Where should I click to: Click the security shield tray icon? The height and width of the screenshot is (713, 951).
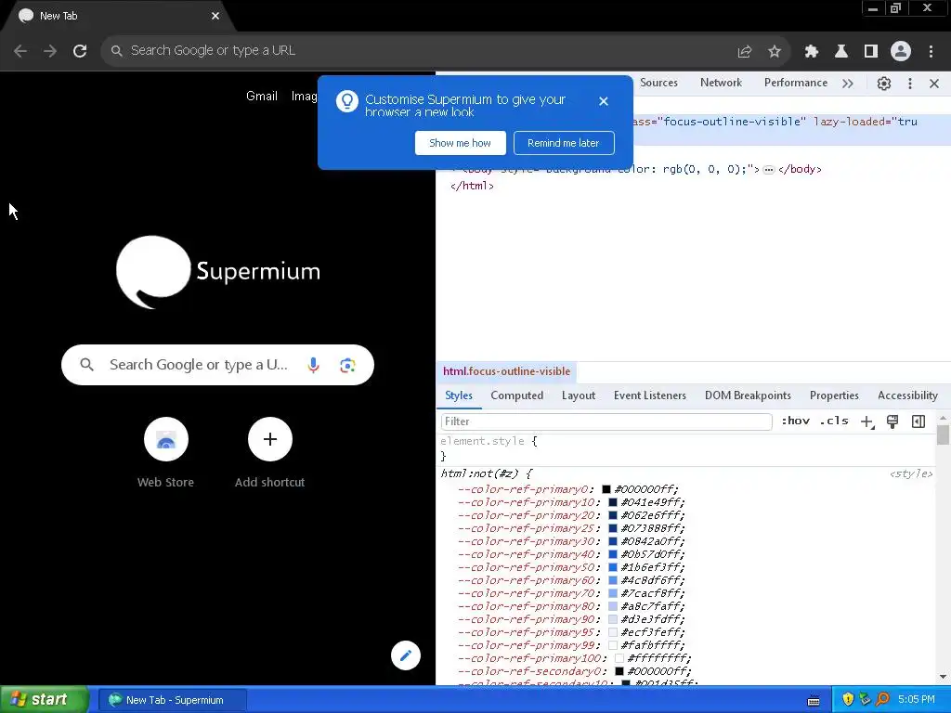click(x=848, y=700)
